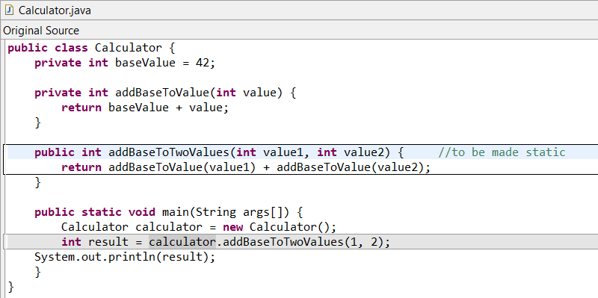Click the Original Source pane label
598x298 pixels.
(x=41, y=31)
